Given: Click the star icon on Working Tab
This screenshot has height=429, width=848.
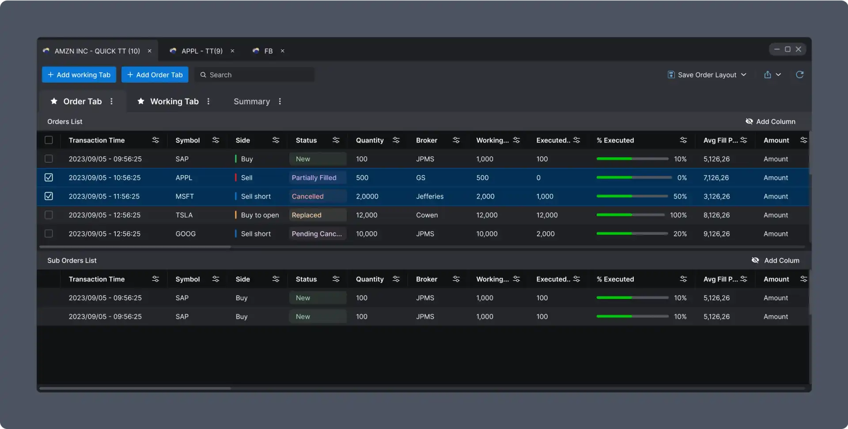Looking at the screenshot, I should pyautogui.click(x=141, y=101).
